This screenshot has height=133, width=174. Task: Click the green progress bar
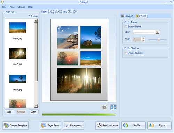point(79,114)
